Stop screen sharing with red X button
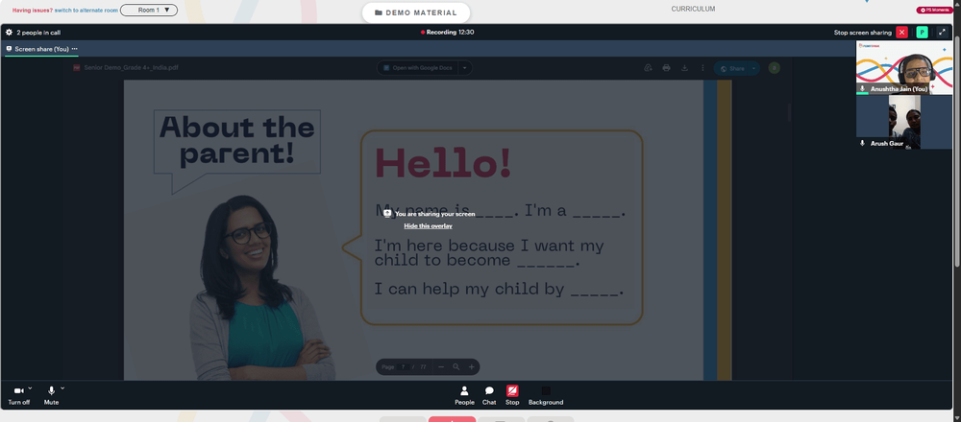The height and width of the screenshot is (422, 961). pyautogui.click(x=901, y=33)
